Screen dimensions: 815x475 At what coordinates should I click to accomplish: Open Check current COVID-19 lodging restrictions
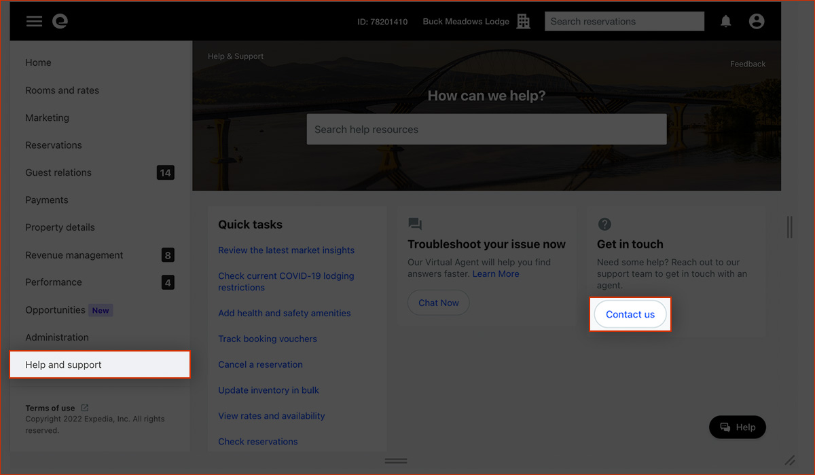[x=286, y=282]
